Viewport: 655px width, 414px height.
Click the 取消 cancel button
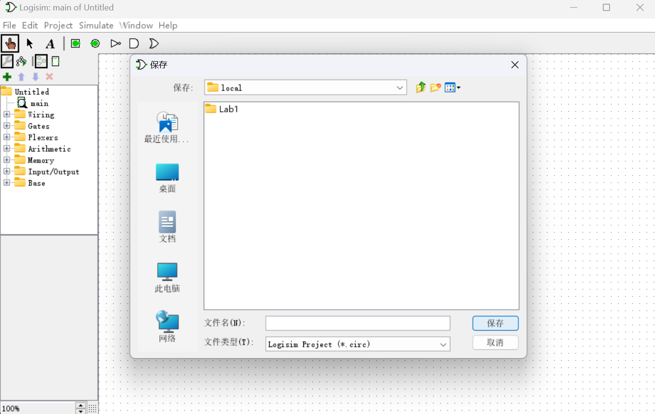point(495,342)
